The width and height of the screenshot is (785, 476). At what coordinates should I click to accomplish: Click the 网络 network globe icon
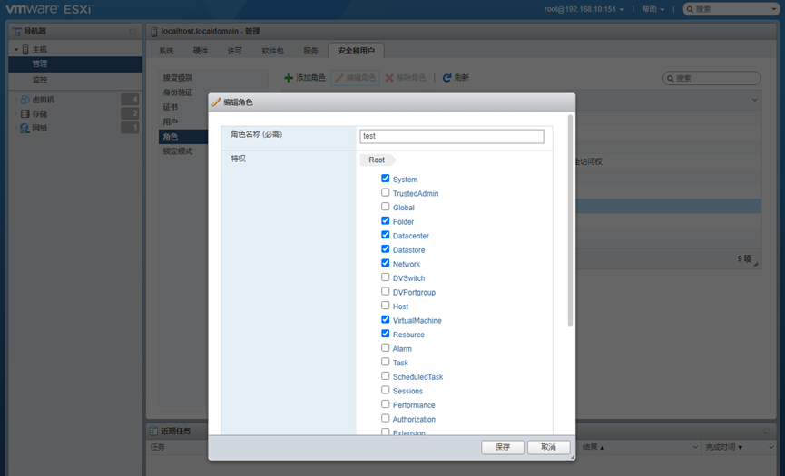[25, 128]
